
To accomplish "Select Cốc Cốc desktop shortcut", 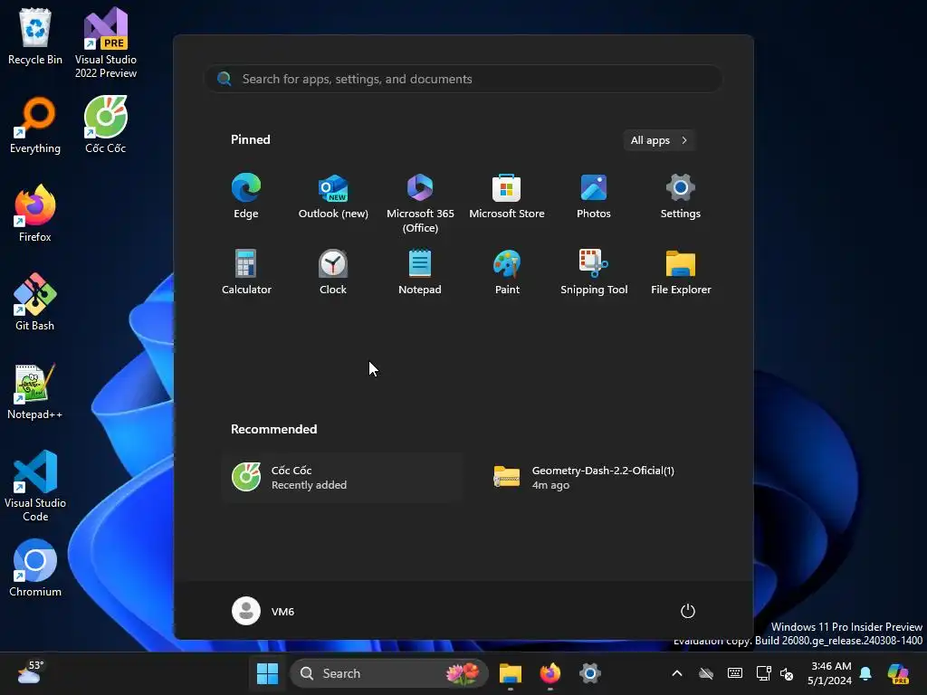I will (x=106, y=125).
